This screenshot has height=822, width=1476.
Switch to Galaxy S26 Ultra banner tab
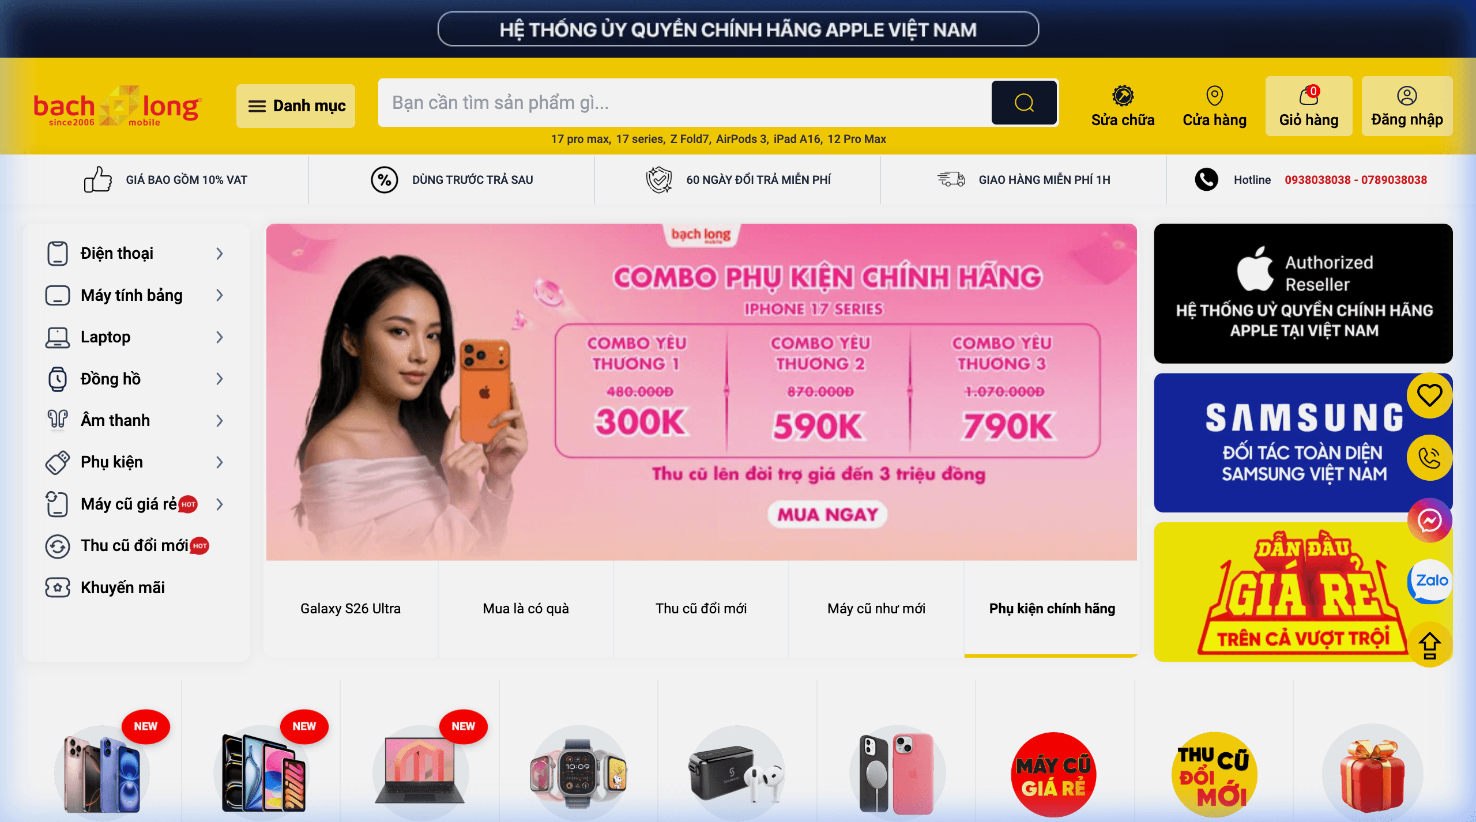(351, 609)
